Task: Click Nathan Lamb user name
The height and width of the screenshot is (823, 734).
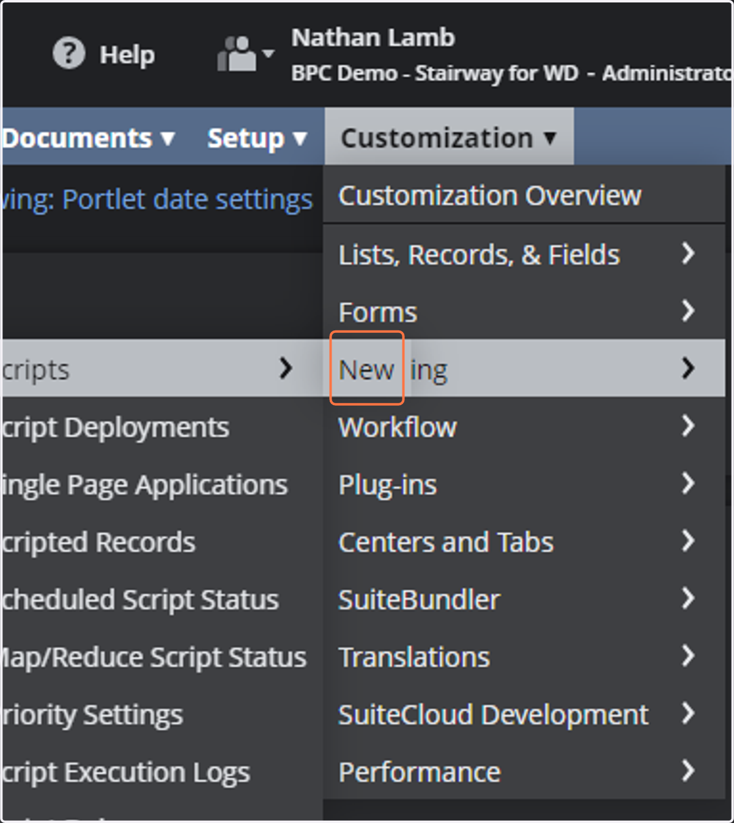Action: [373, 37]
